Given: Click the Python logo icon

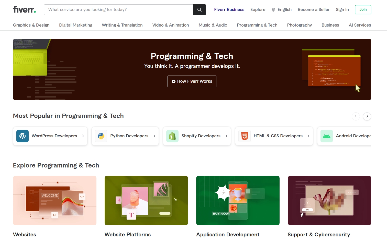Looking at the screenshot, I should click(101, 136).
